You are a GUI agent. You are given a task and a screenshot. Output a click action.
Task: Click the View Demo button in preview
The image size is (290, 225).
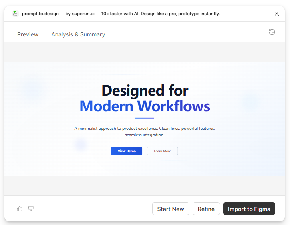click(x=127, y=151)
